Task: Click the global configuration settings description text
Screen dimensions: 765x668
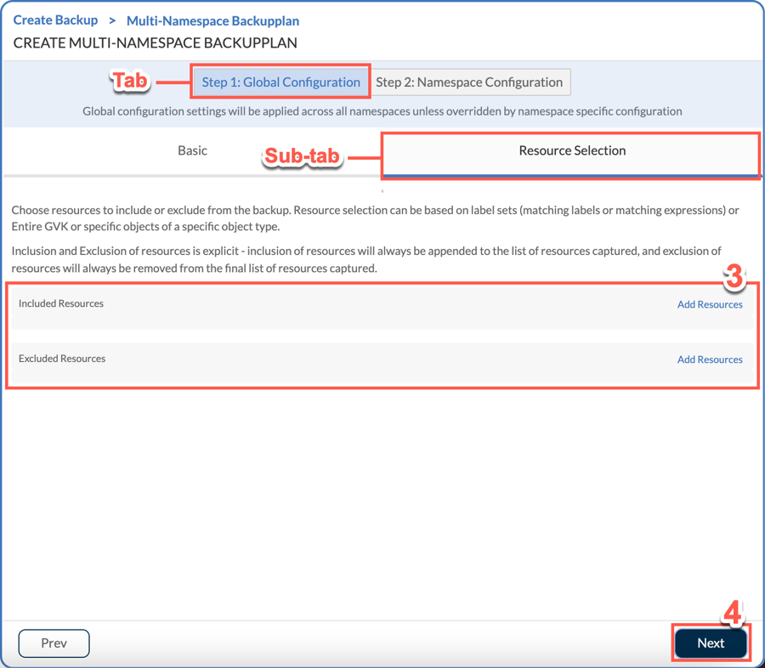Action: click(382, 111)
